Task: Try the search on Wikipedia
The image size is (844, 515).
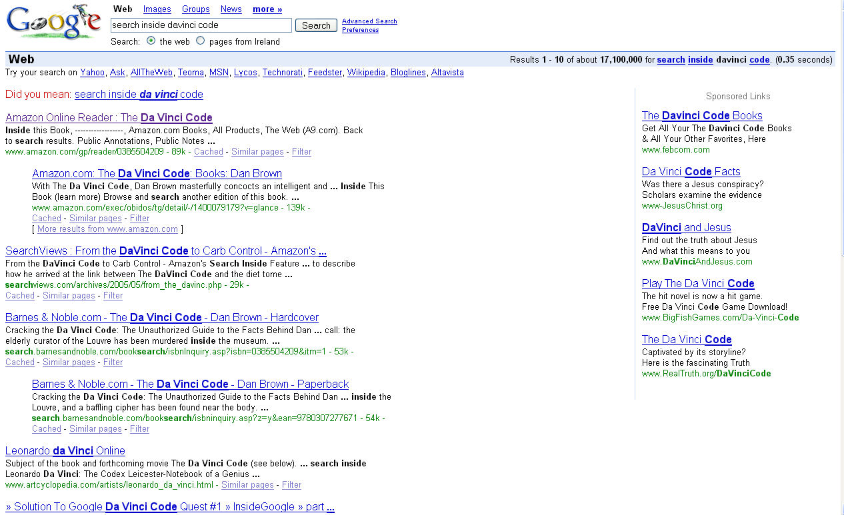Action: click(366, 73)
